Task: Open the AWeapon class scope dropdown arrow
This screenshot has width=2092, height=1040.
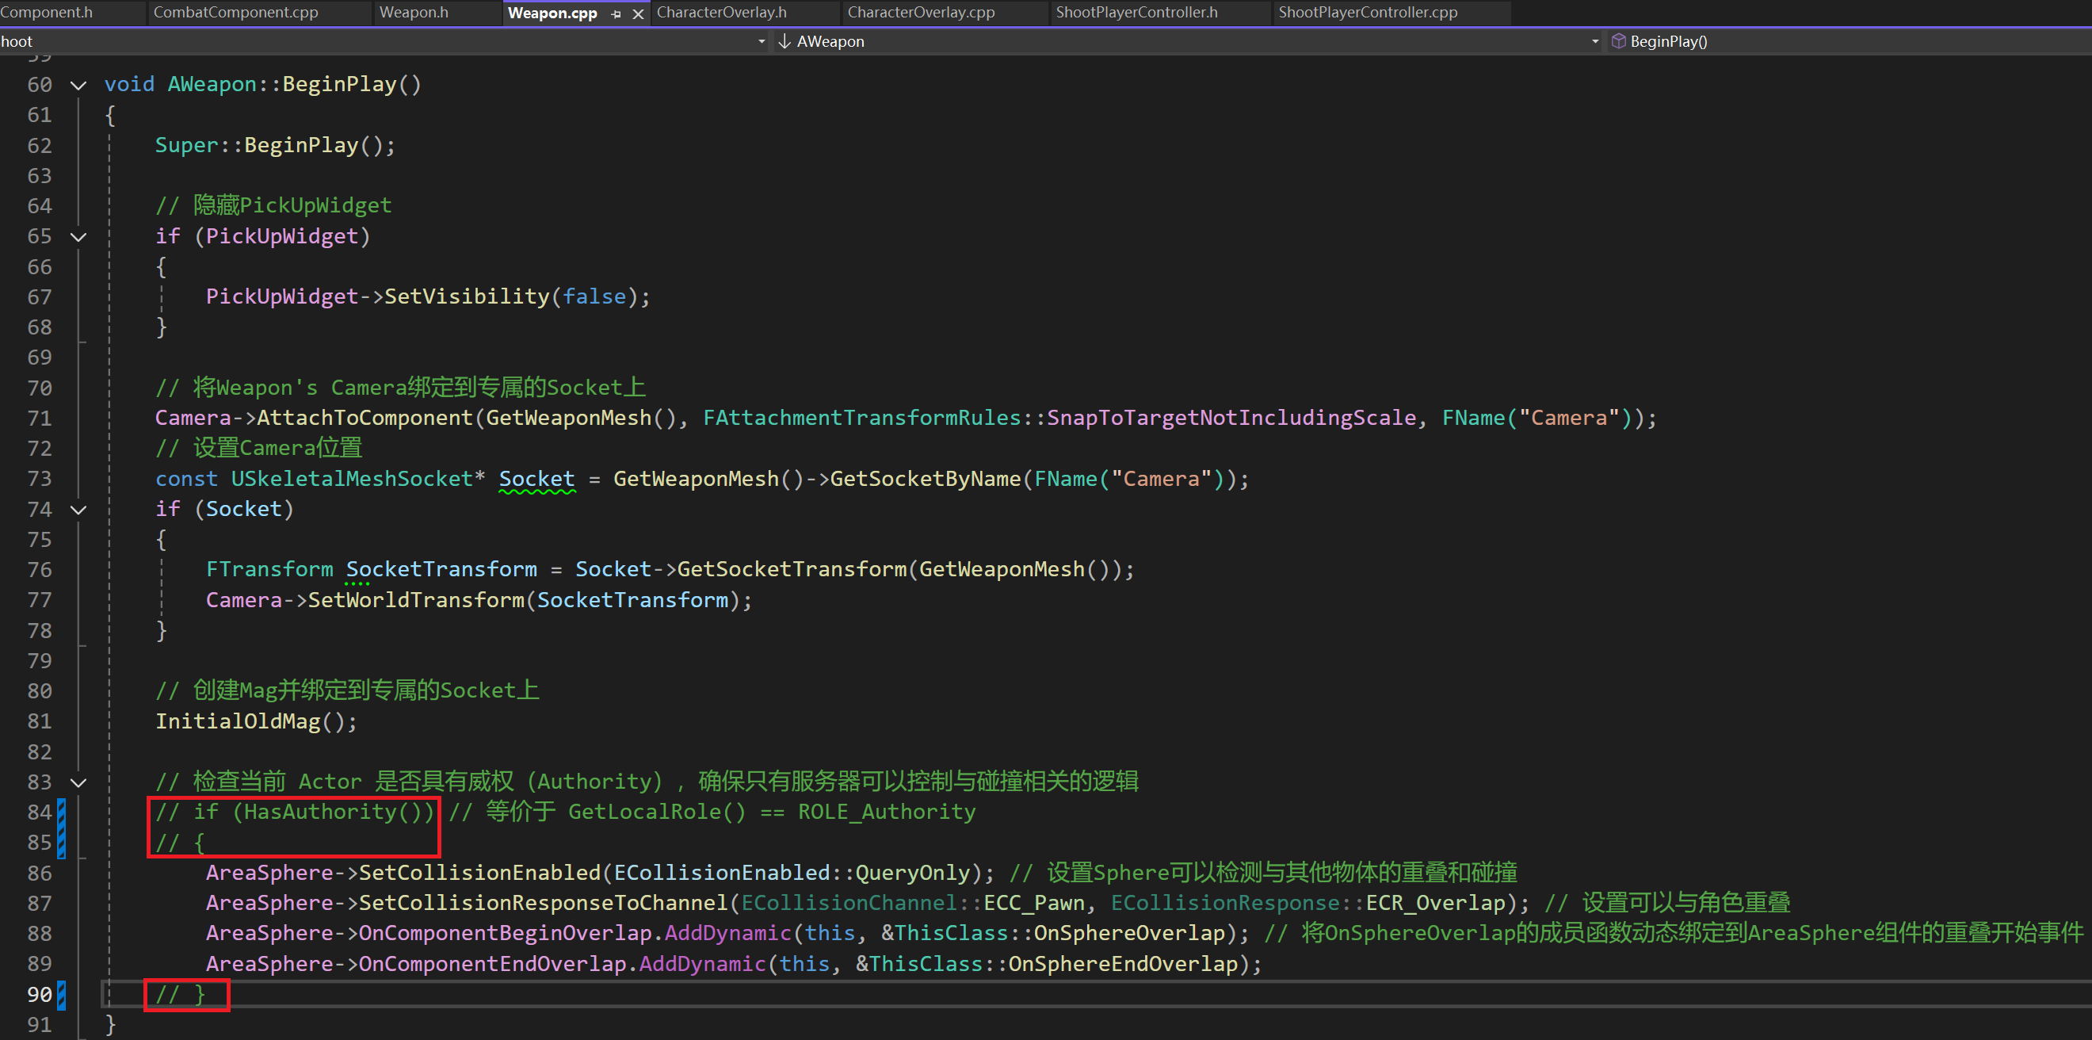Action: pos(1595,41)
